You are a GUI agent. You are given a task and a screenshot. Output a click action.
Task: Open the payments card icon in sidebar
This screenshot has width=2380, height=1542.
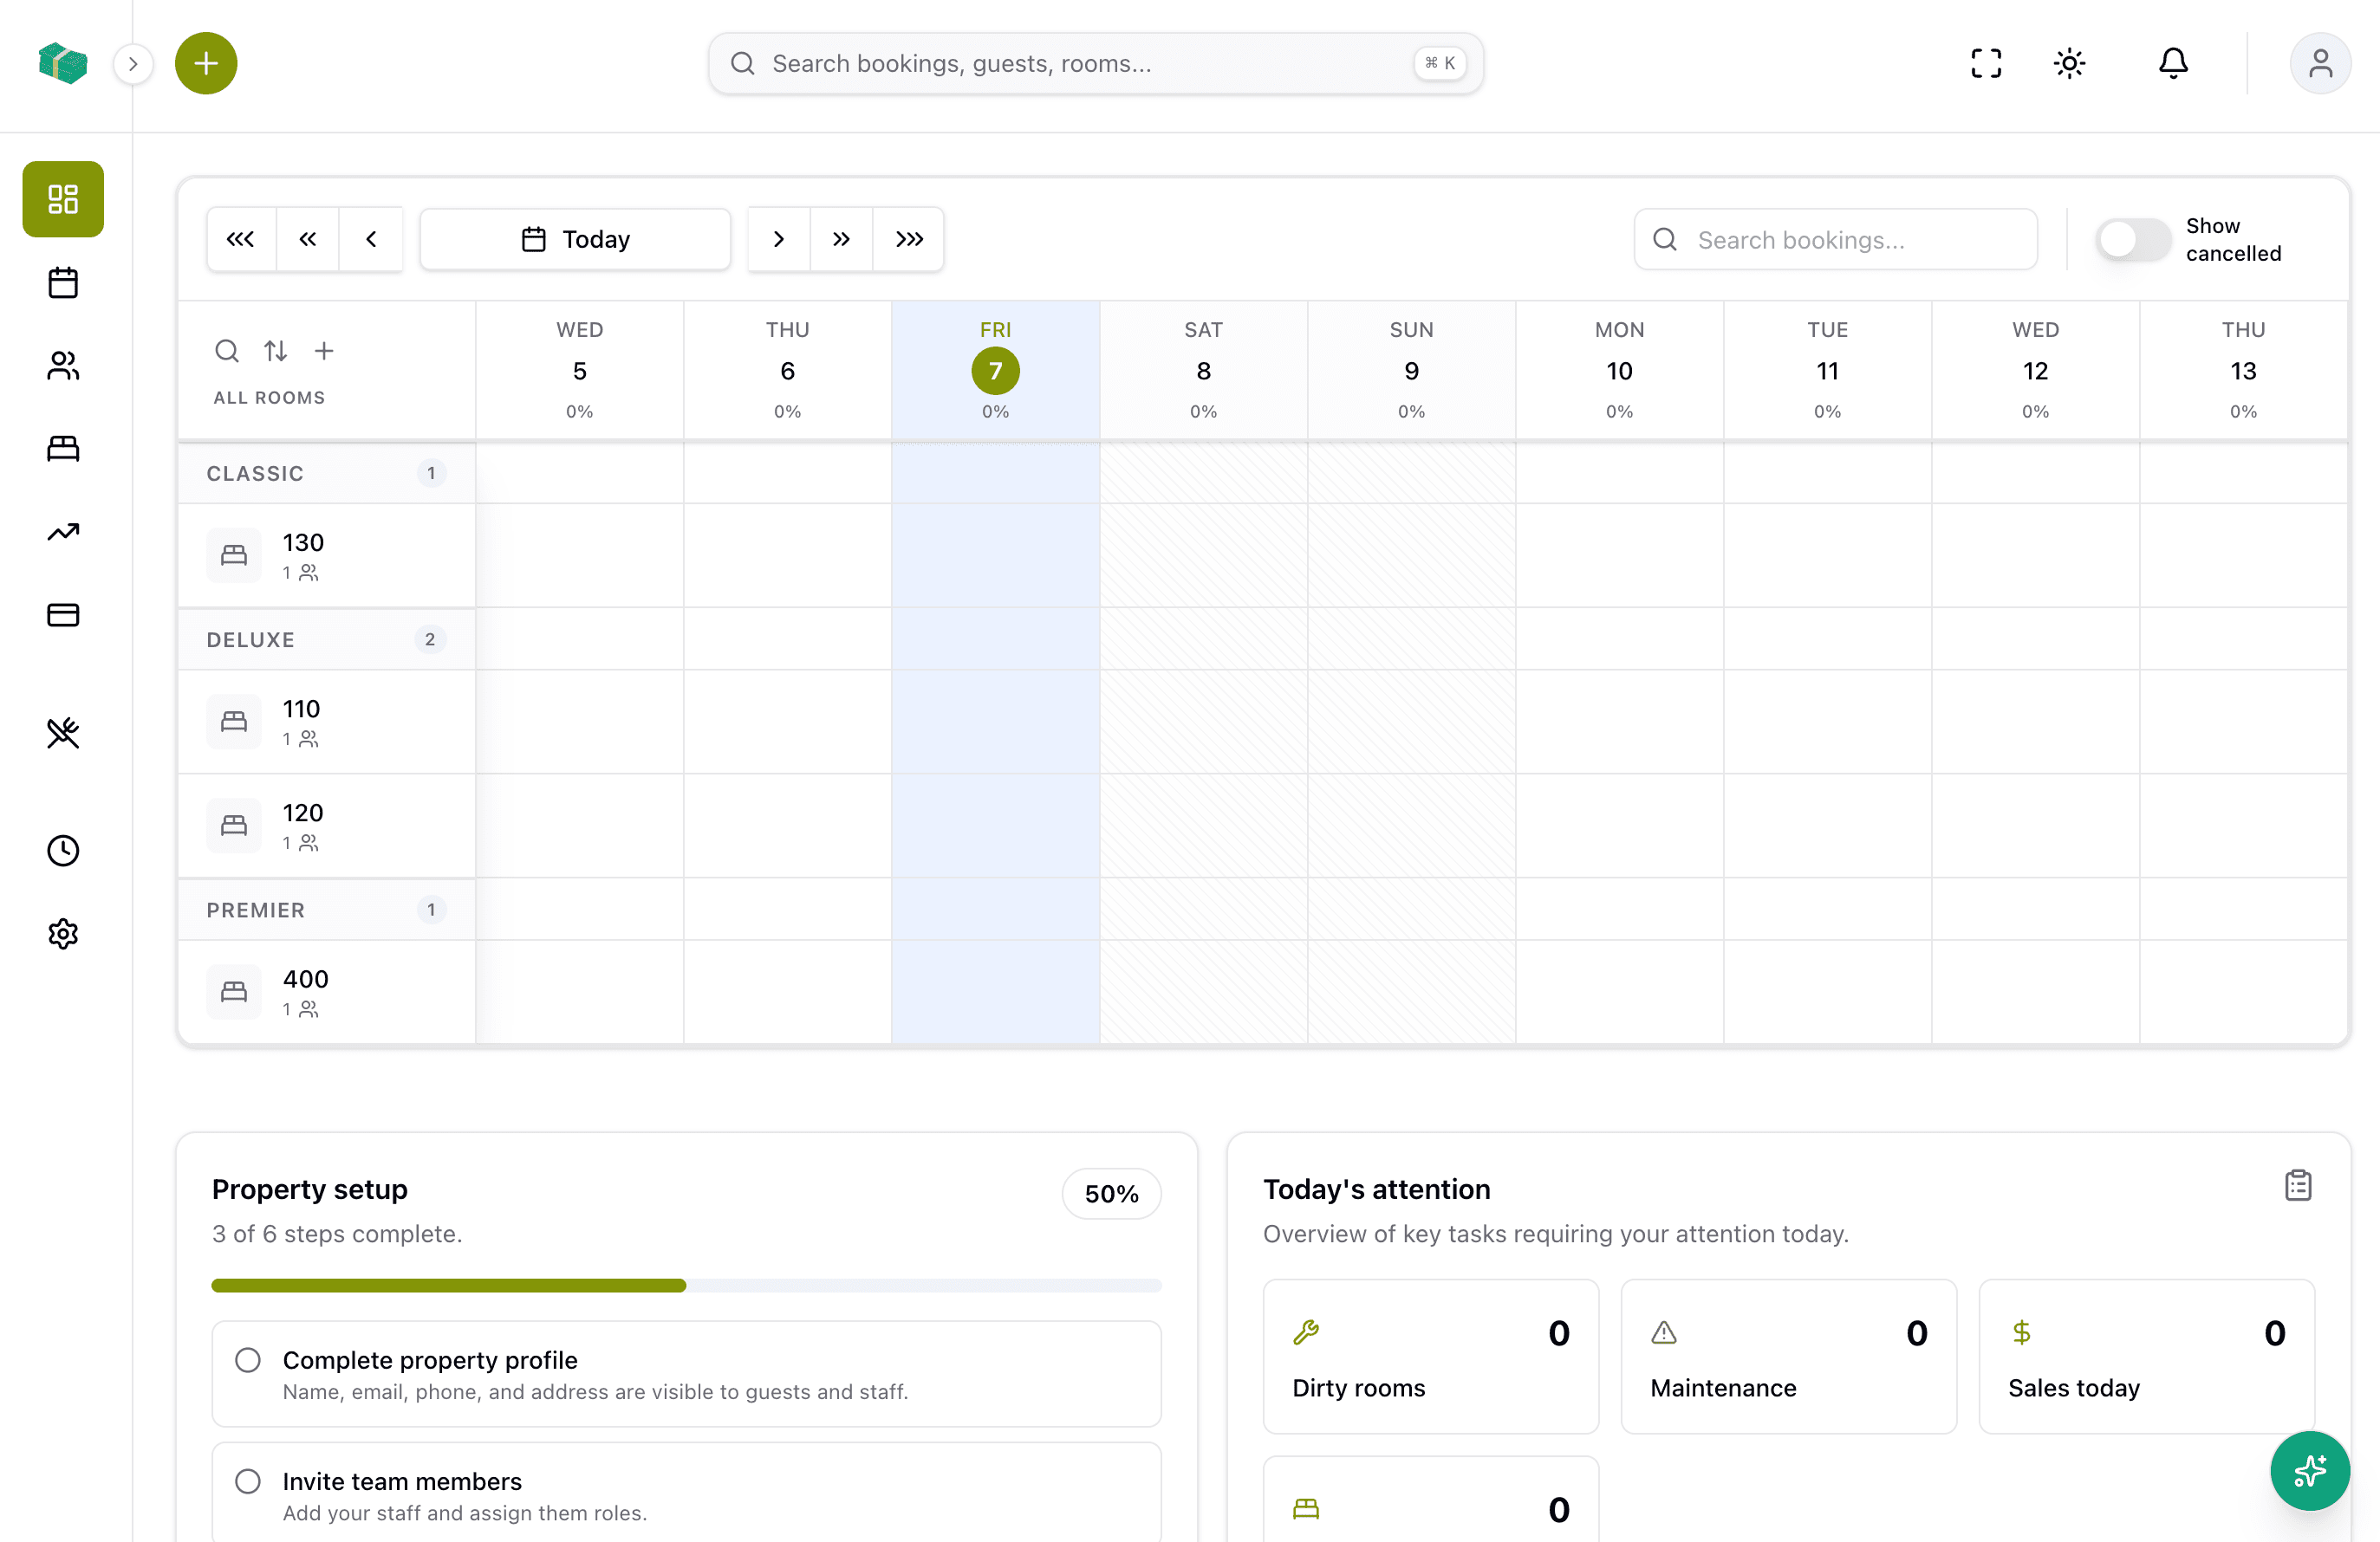[63, 614]
